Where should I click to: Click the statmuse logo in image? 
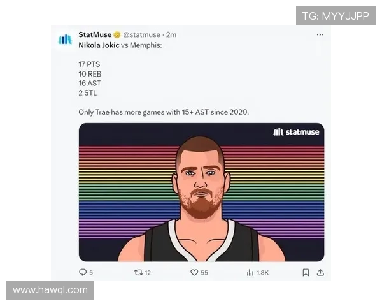point(296,132)
